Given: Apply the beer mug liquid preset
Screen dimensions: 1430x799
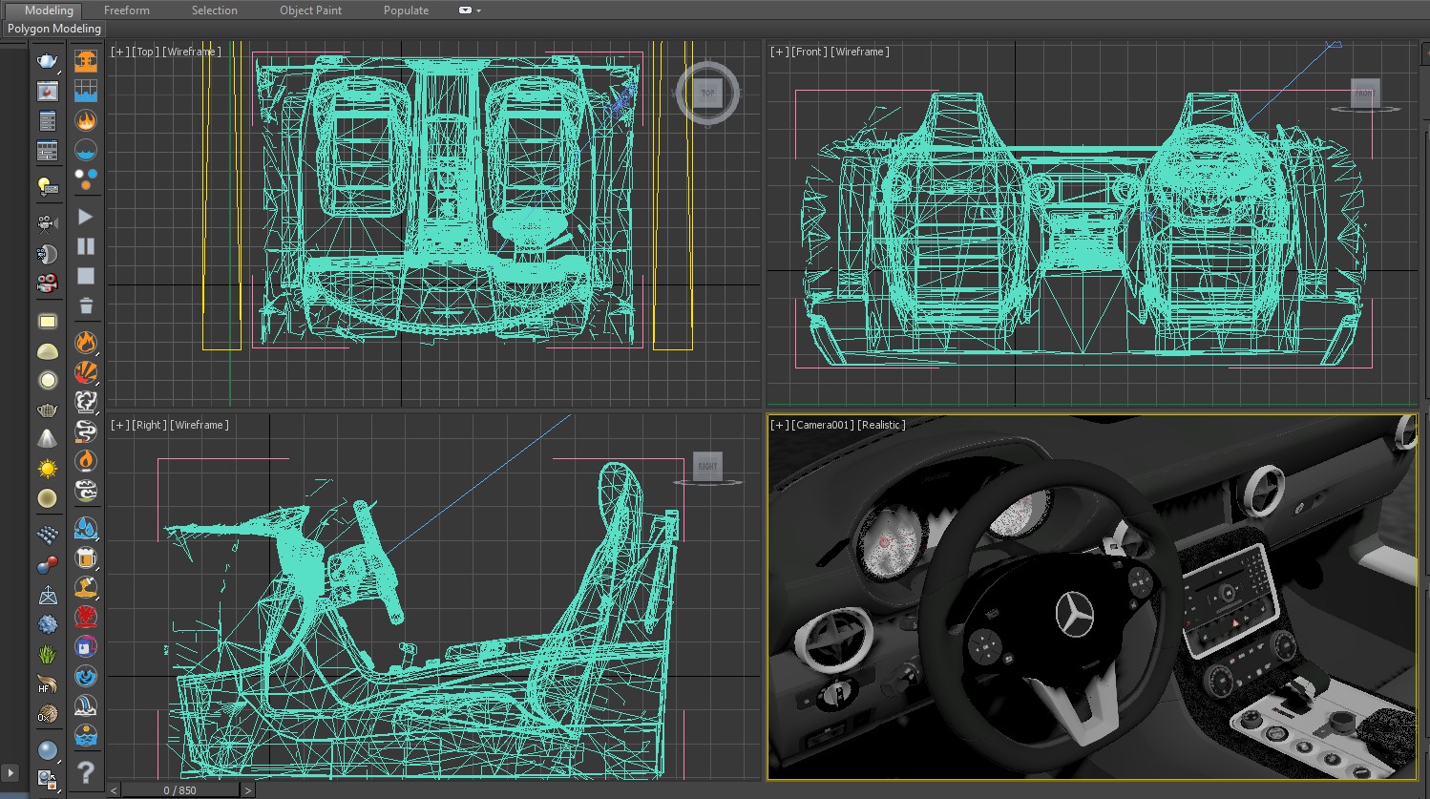Looking at the screenshot, I should [86, 557].
